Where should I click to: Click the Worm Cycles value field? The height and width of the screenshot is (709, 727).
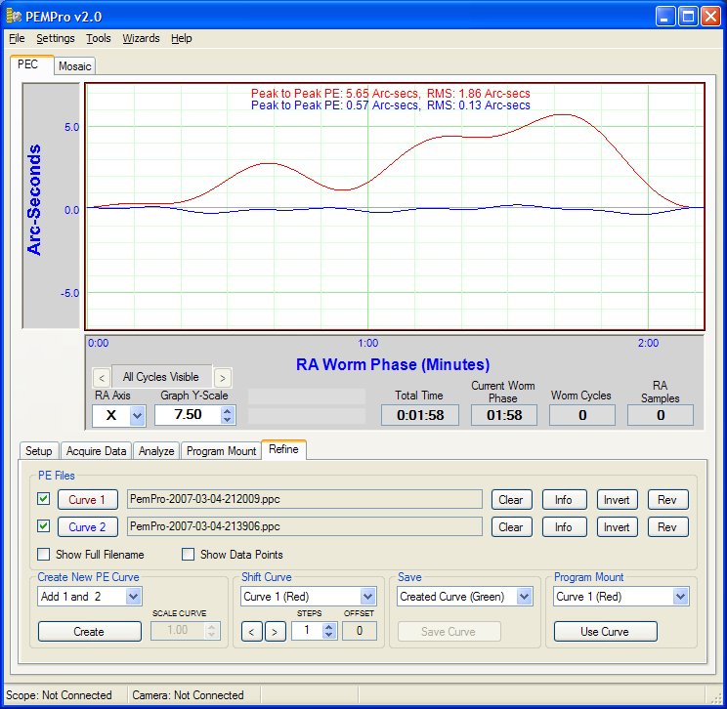pos(582,415)
